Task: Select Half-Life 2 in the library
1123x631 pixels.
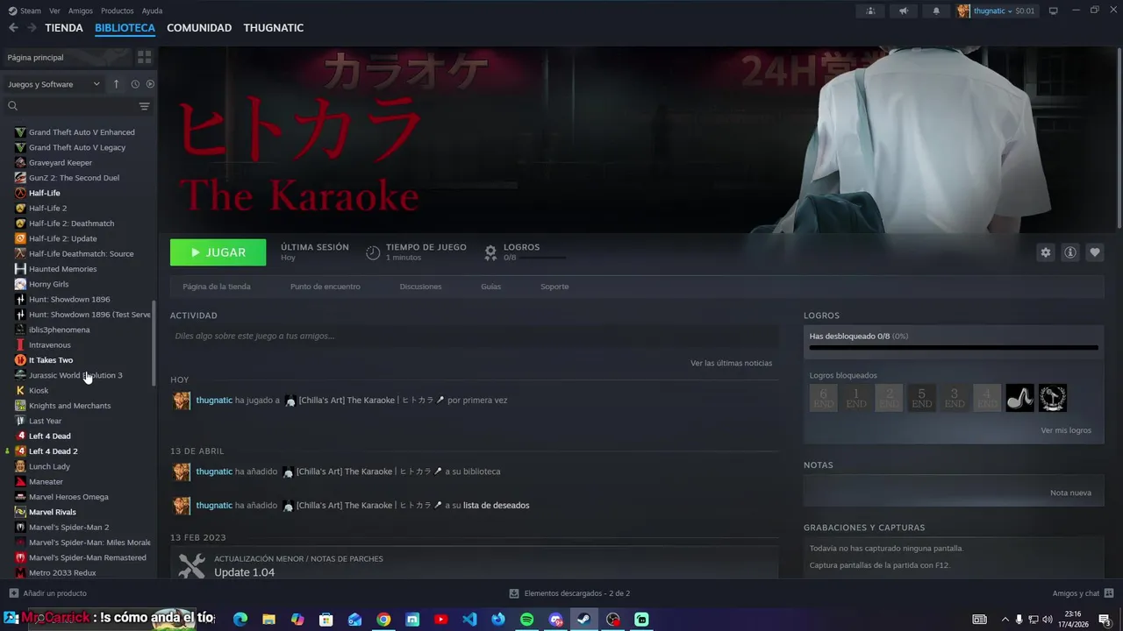Action: (x=47, y=209)
